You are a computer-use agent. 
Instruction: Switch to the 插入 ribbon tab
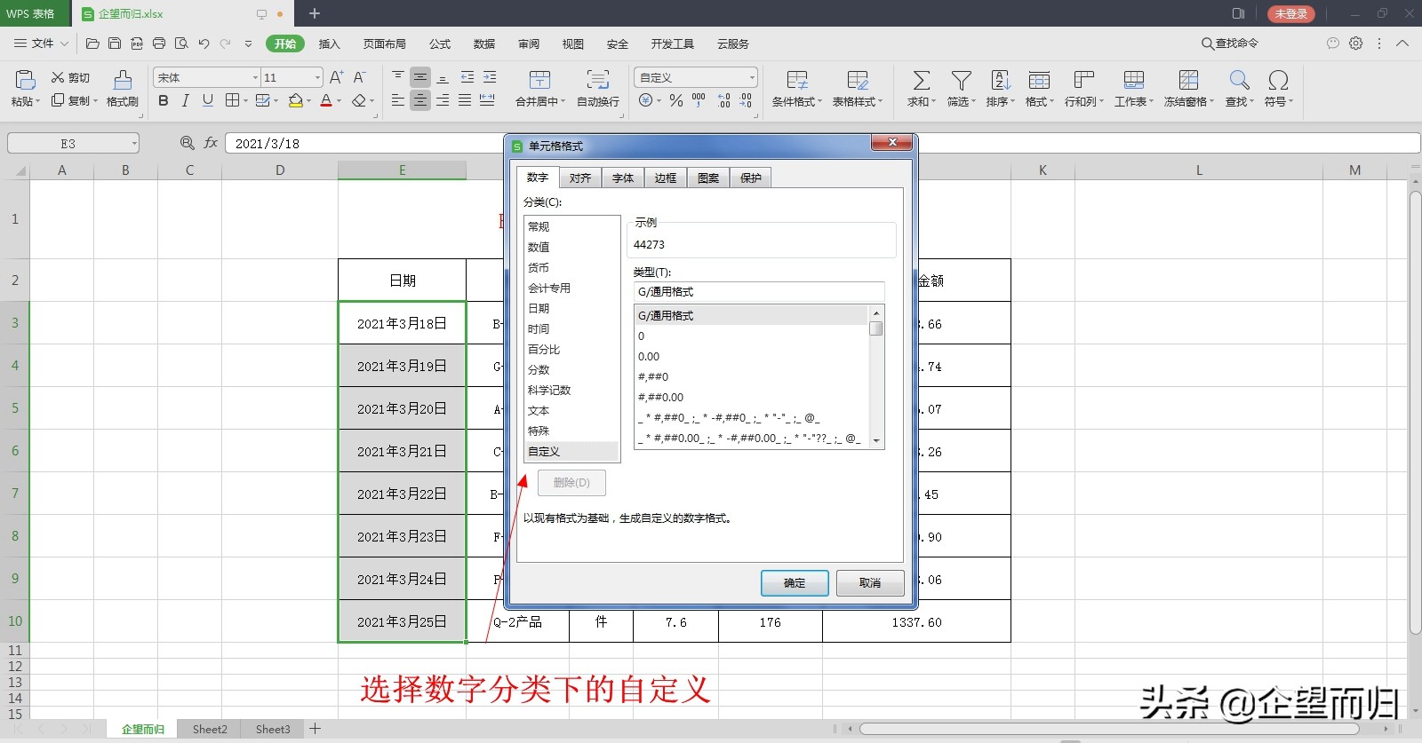click(x=330, y=43)
